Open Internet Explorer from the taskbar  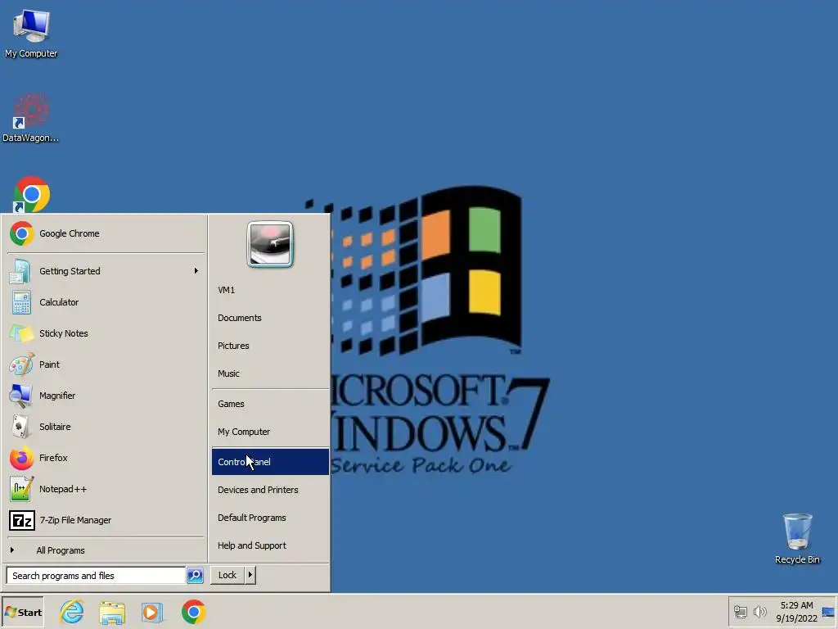[x=72, y=612]
